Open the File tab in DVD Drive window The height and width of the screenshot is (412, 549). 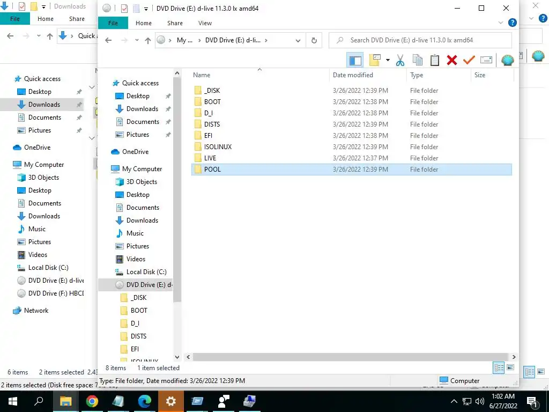click(x=113, y=23)
